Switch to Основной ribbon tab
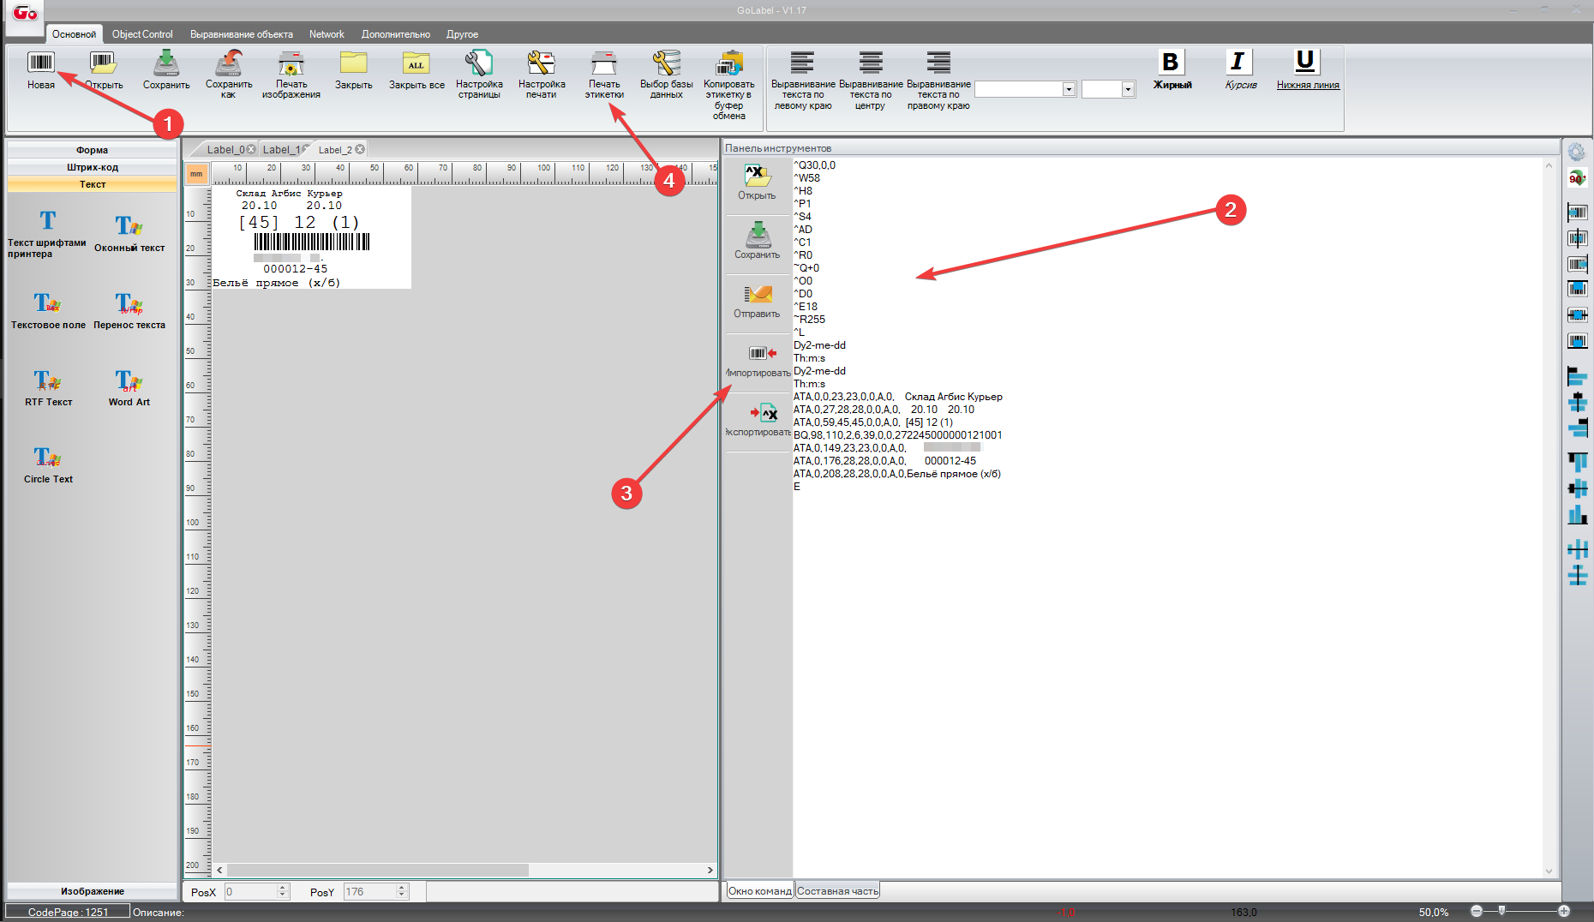Screen dimensions: 1594x922 click(x=74, y=34)
